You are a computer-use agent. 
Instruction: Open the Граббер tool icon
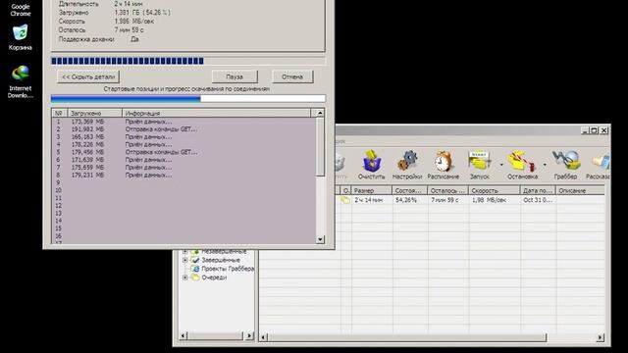coord(565,165)
